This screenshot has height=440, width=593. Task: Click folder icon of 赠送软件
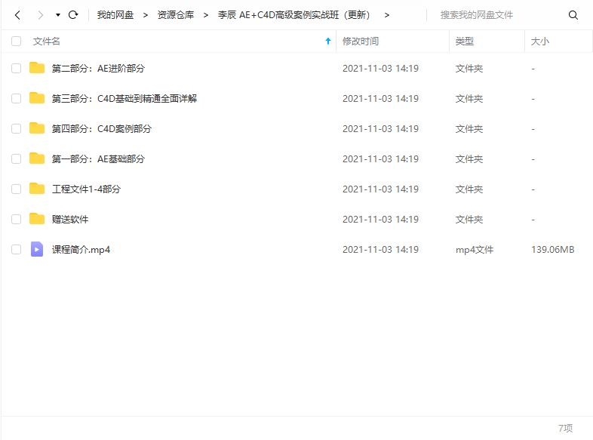click(37, 219)
